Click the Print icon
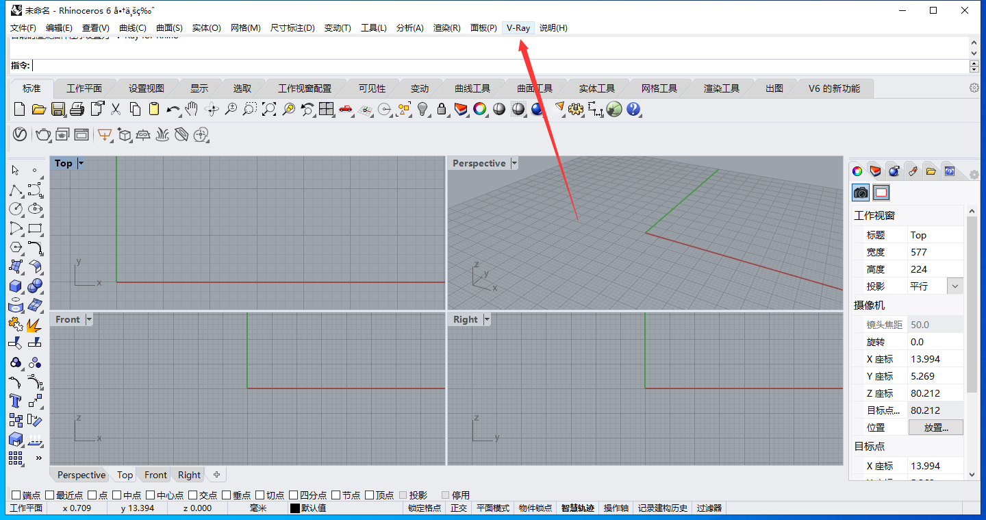This screenshot has height=520, width=986. pos(77,108)
